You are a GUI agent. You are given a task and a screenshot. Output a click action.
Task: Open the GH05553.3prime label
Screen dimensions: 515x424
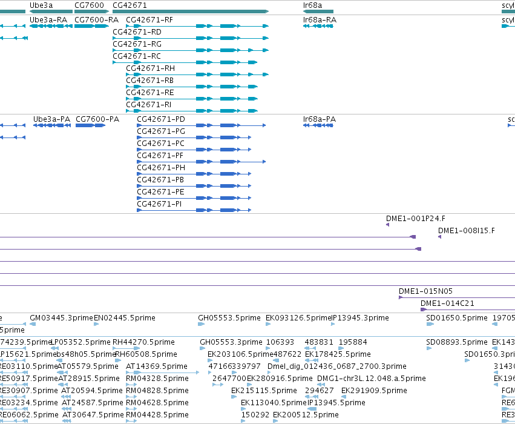coord(231,342)
